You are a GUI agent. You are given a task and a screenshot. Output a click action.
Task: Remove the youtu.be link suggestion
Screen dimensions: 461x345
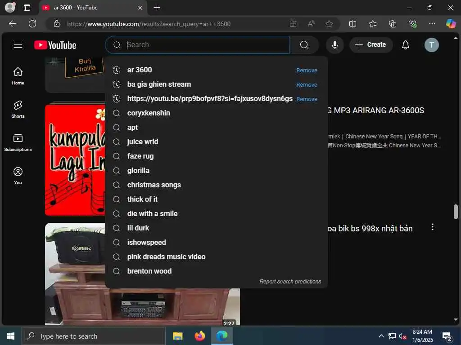point(307,99)
